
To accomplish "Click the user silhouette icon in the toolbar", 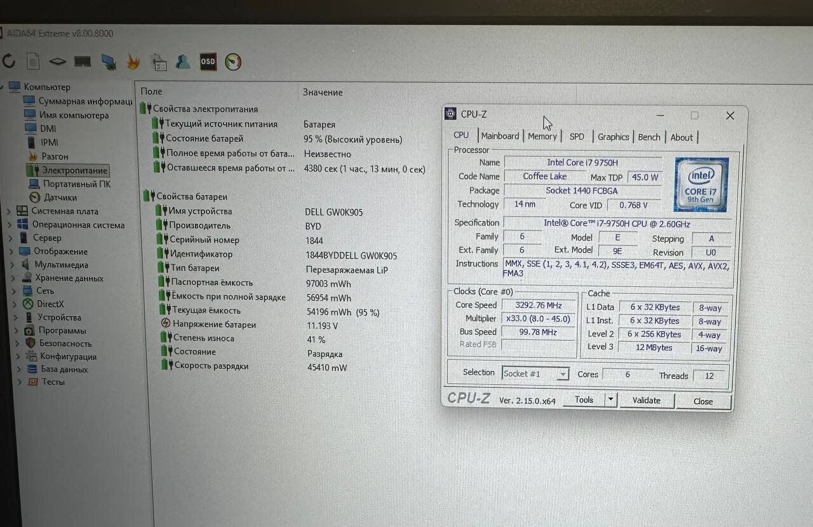I will pos(183,62).
